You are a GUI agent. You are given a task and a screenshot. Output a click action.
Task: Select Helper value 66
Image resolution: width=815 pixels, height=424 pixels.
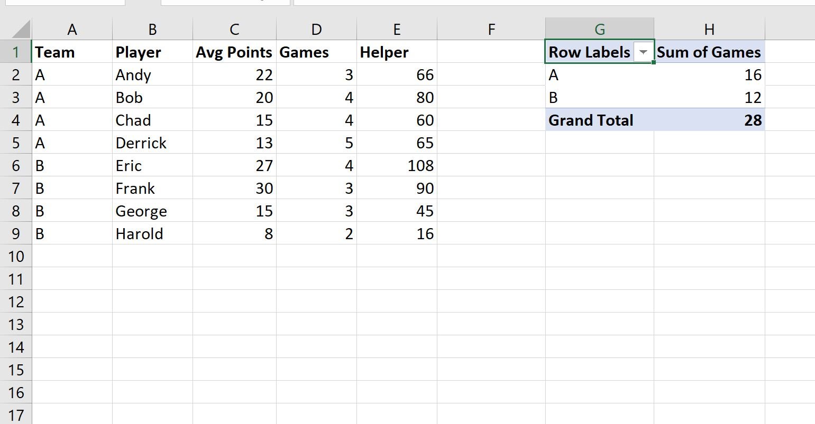[397, 75]
